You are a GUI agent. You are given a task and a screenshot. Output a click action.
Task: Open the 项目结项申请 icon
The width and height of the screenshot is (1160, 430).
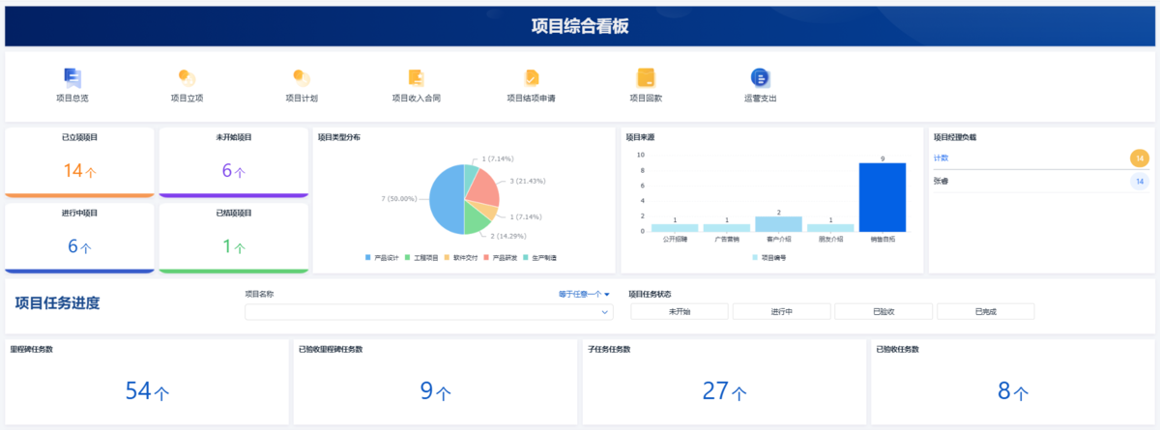click(532, 77)
